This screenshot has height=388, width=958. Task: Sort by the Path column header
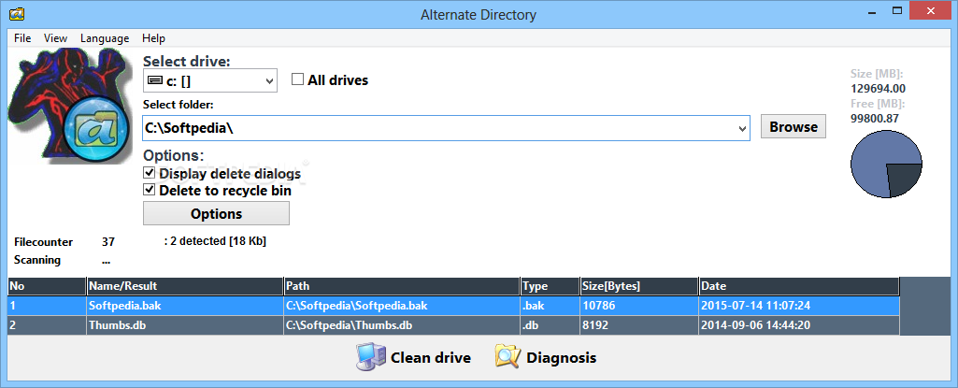[402, 286]
